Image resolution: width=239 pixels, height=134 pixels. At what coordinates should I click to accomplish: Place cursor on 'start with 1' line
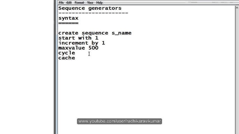[78, 38]
